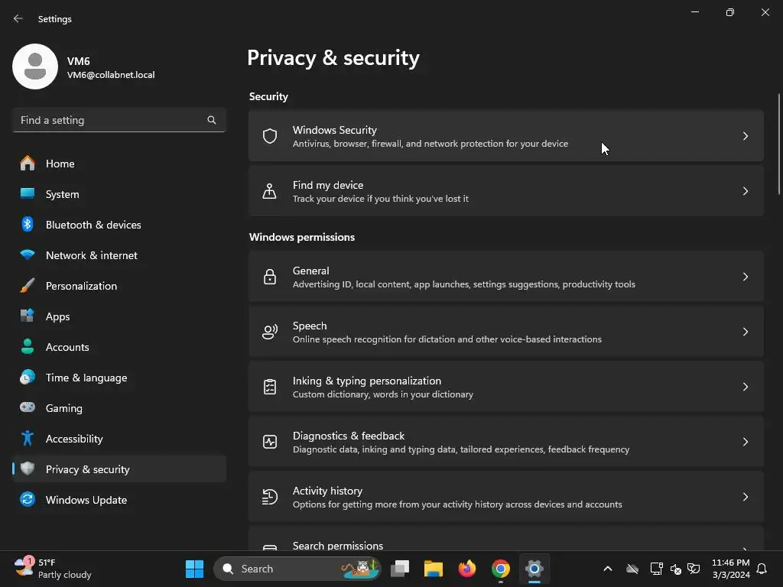Go to Home in sidebar

tap(119, 164)
